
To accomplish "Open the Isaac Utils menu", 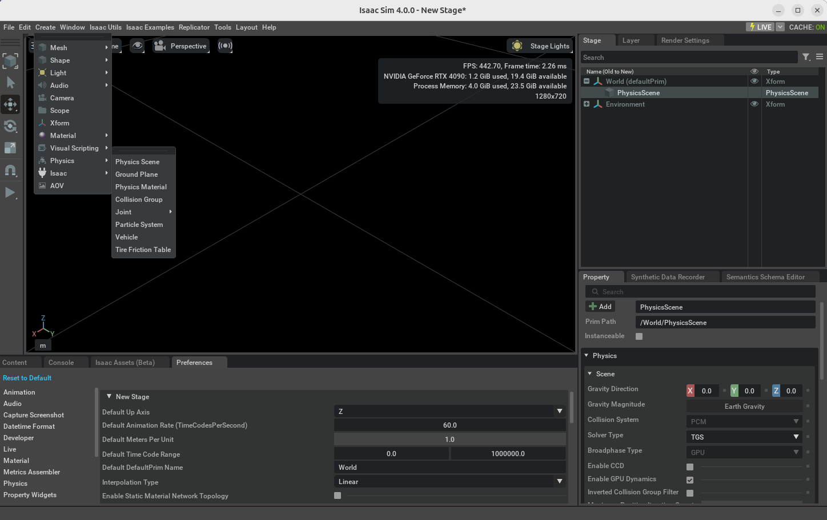I will coord(106,27).
